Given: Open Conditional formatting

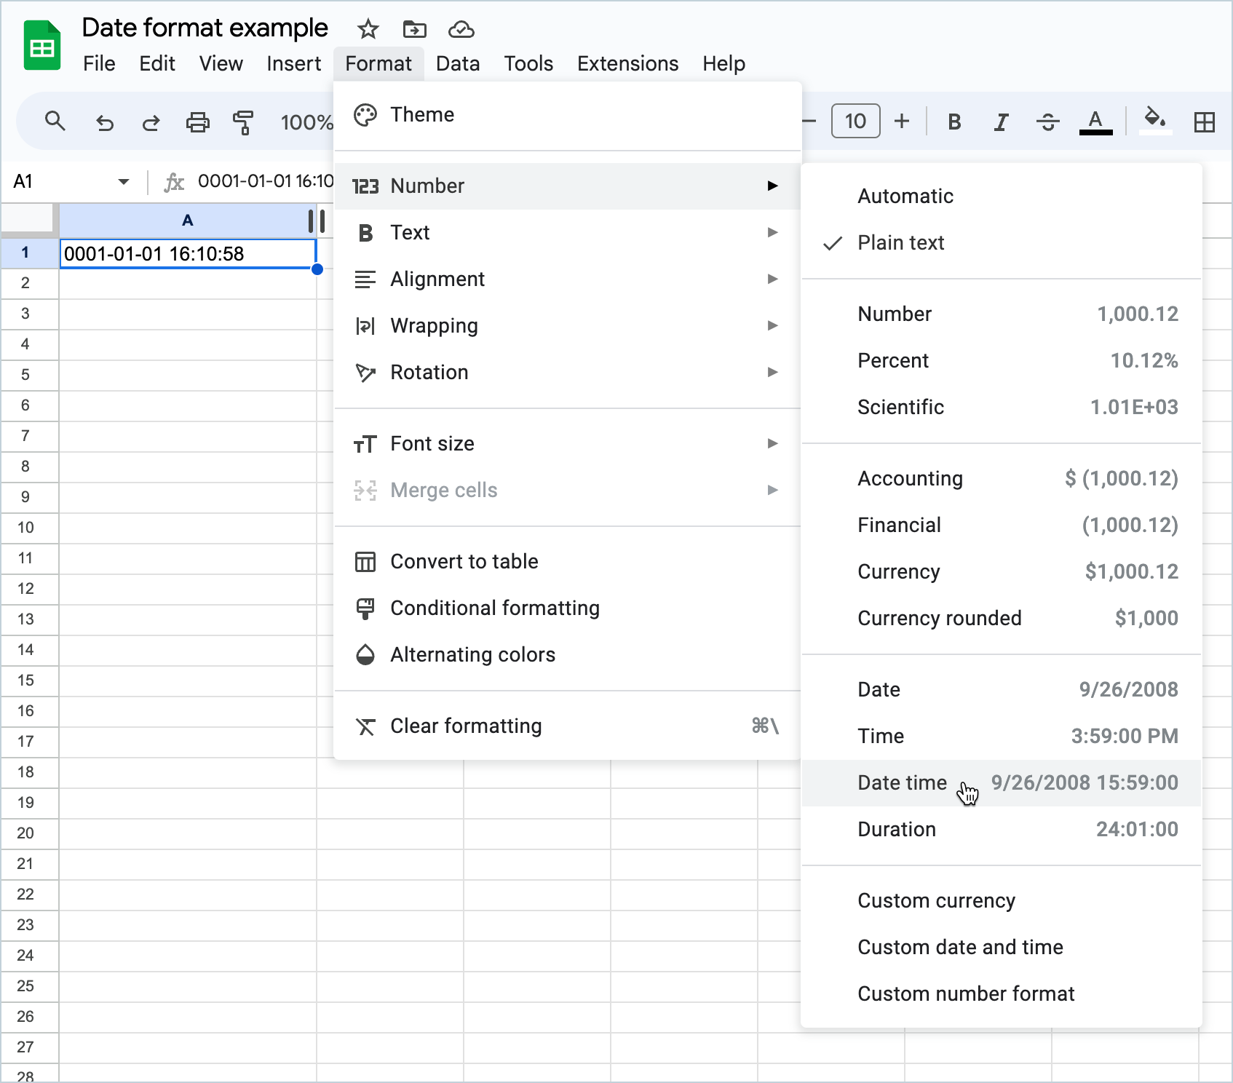Looking at the screenshot, I should [568, 608].
